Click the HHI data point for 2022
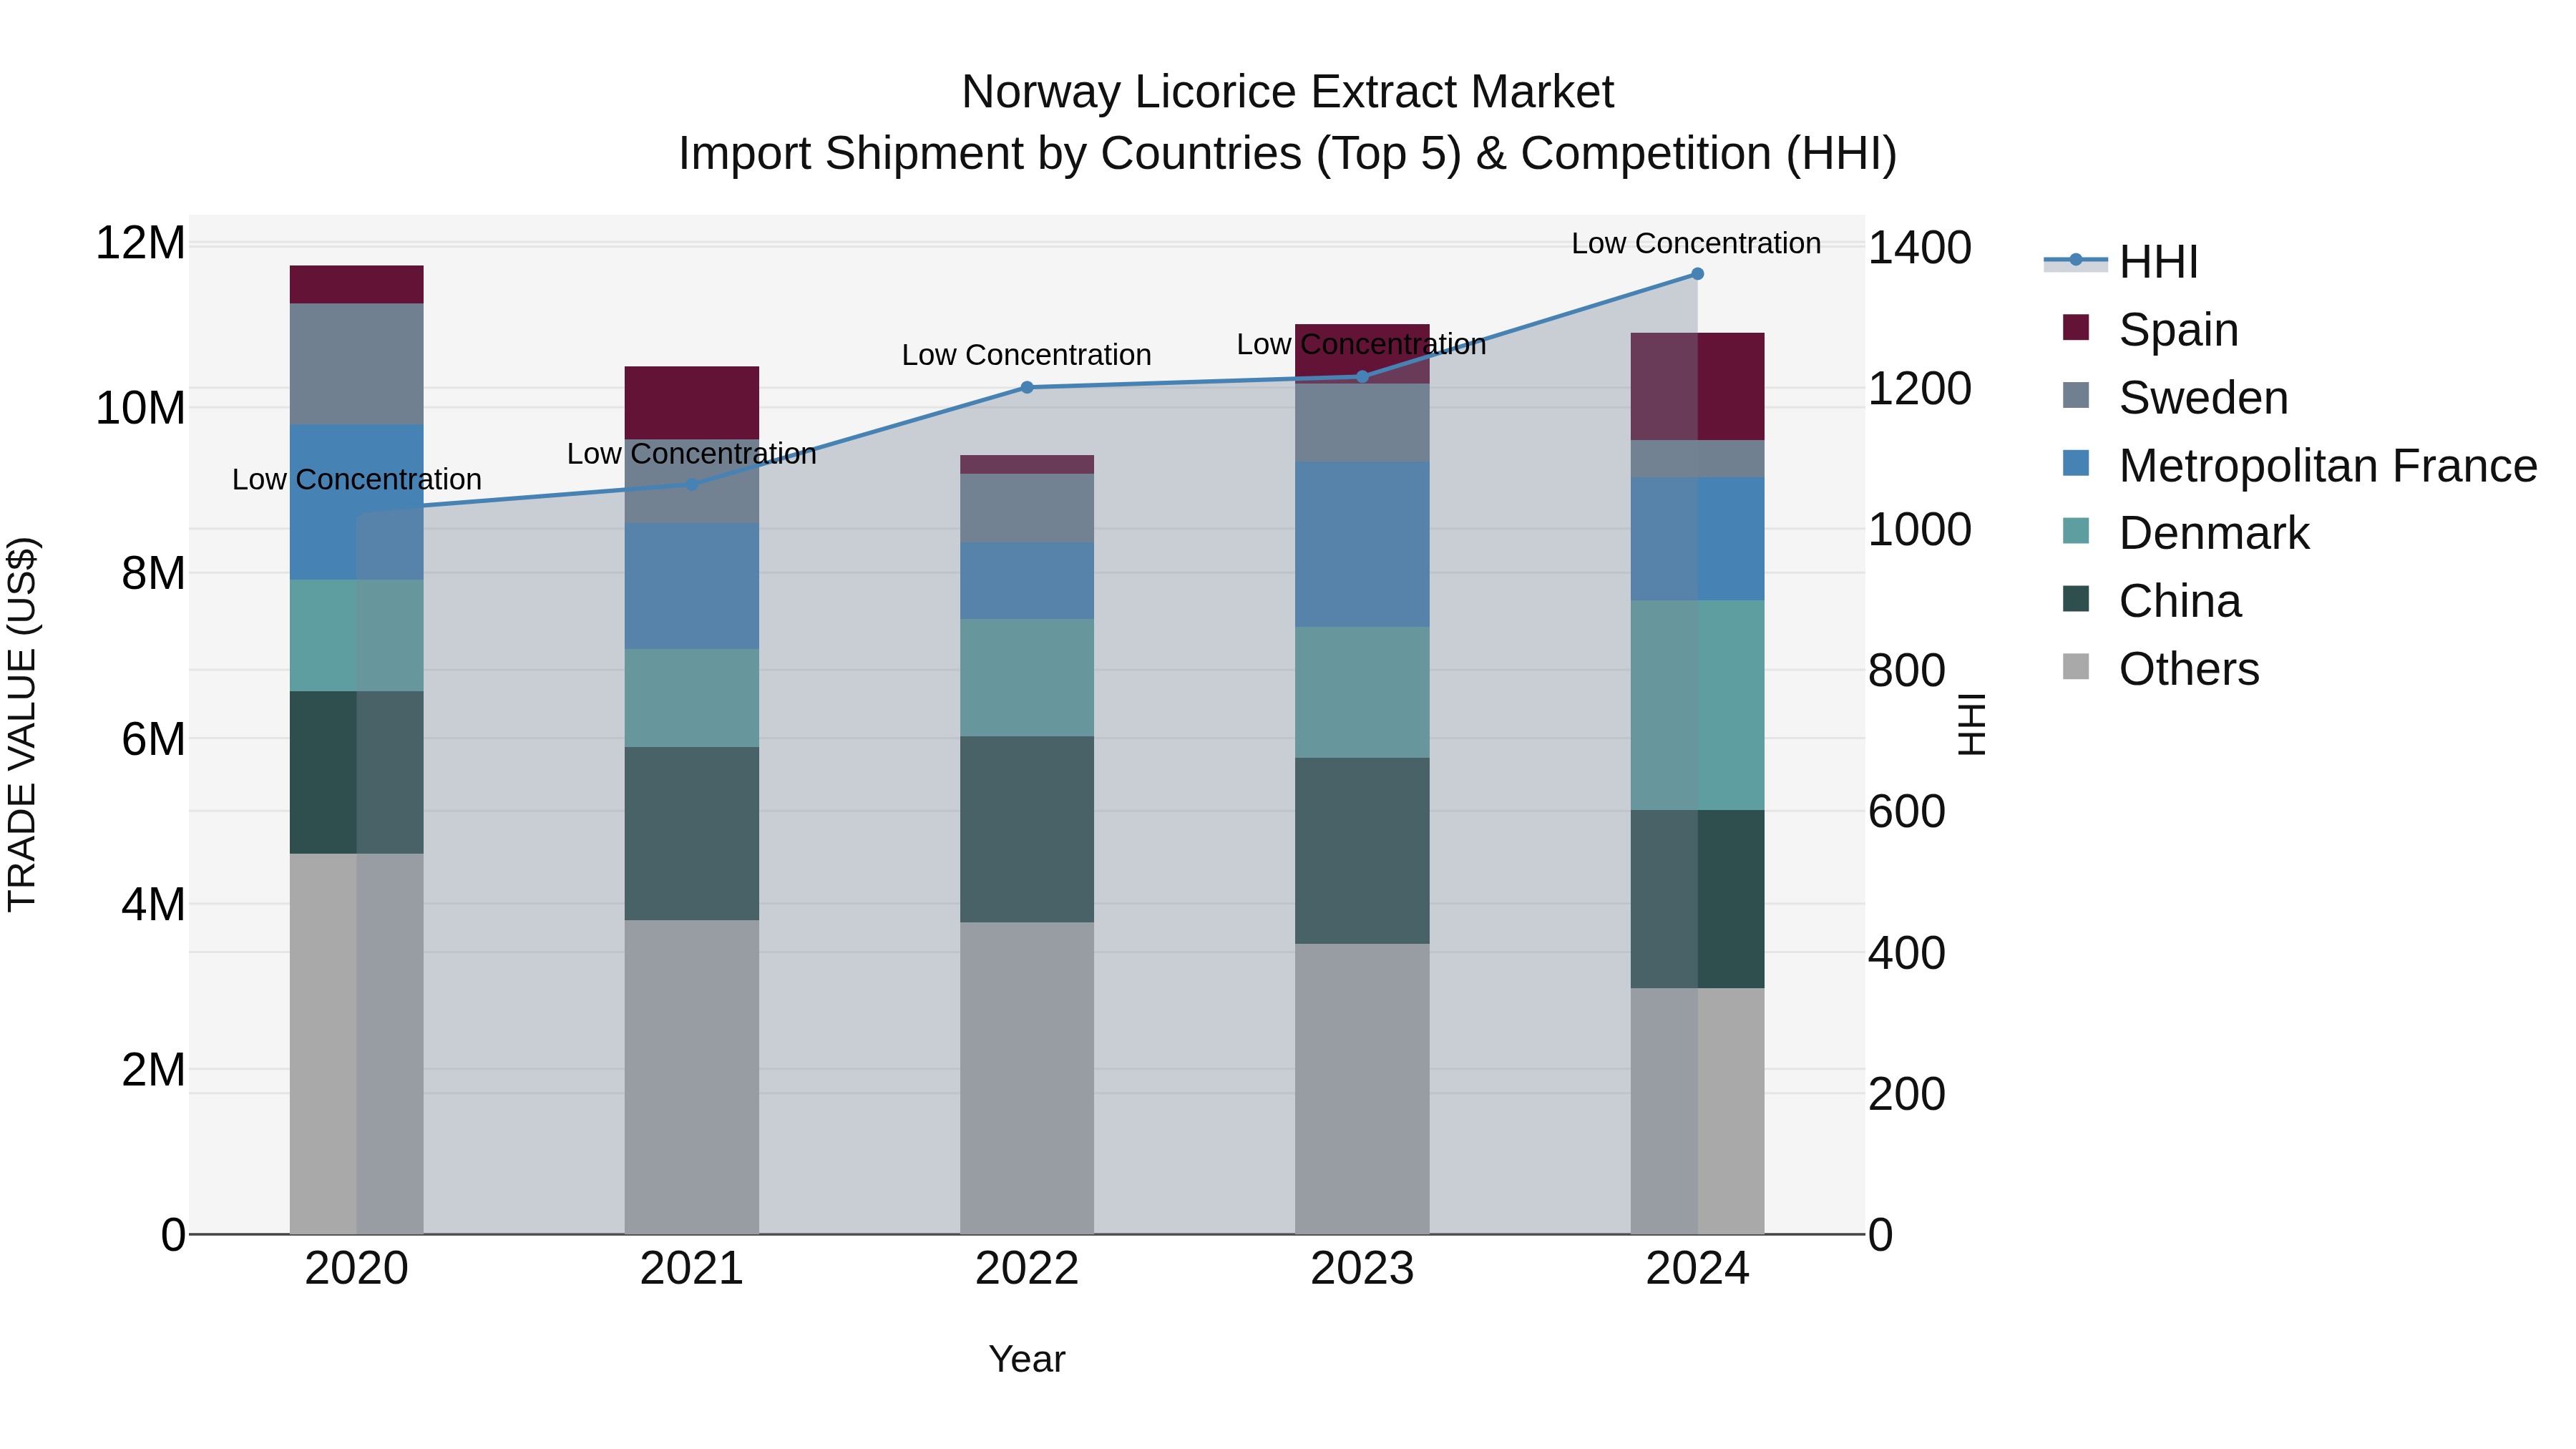Image resolution: width=2576 pixels, height=1449 pixels. pos(1027,387)
